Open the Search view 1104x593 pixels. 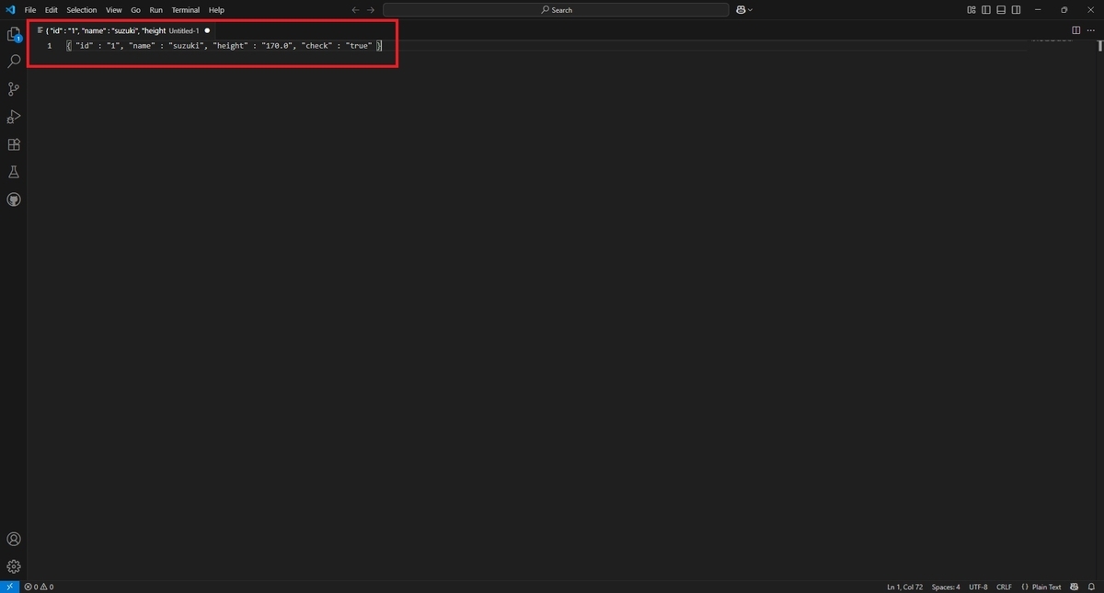(x=13, y=61)
